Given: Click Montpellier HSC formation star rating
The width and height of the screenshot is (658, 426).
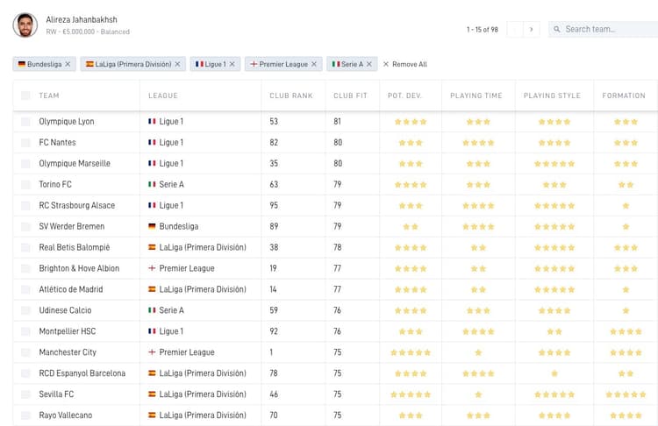Looking at the screenshot, I should click(x=626, y=331).
